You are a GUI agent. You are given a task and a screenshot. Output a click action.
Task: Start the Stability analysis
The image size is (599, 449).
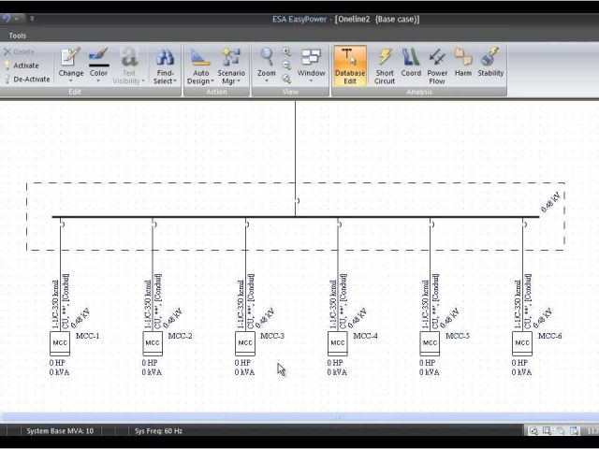pos(490,65)
